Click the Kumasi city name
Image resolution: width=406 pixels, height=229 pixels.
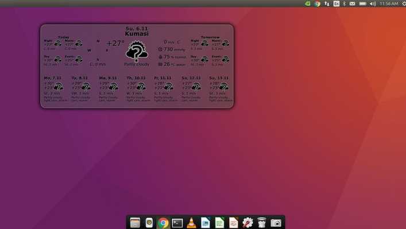tap(137, 34)
